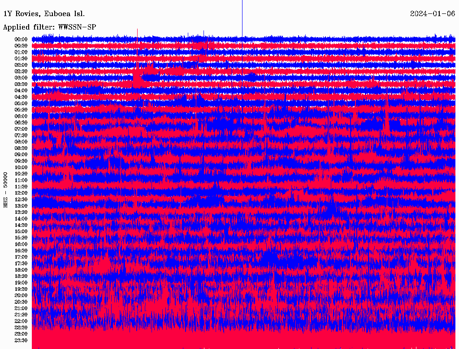This screenshot has width=459, height=349.
Task: Select the 20:30 time label
Action: point(21,302)
